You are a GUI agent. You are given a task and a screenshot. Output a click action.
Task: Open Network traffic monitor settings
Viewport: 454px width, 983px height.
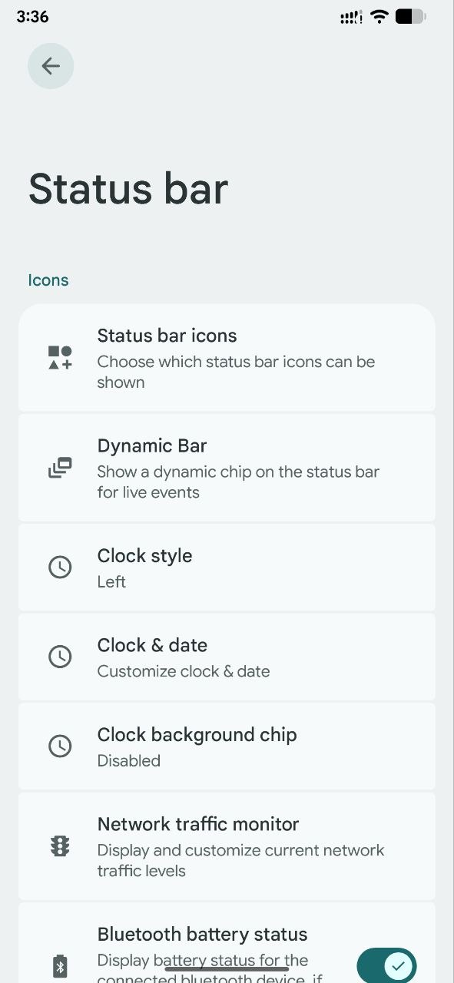[x=227, y=846]
